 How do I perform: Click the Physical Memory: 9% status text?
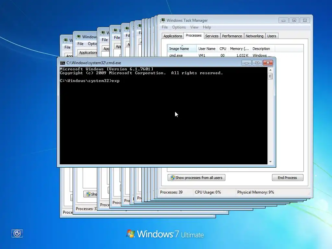click(255, 192)
